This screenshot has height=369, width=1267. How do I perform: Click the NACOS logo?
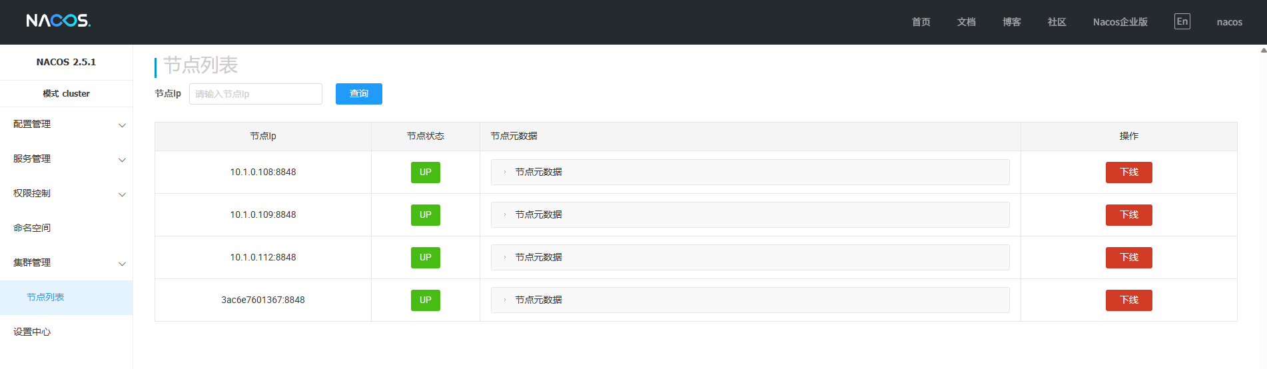pyautogui.click(x=58, y=21)
